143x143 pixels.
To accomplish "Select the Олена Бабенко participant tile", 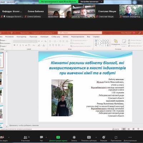I will pyautogui.click(x=36, y=11).
